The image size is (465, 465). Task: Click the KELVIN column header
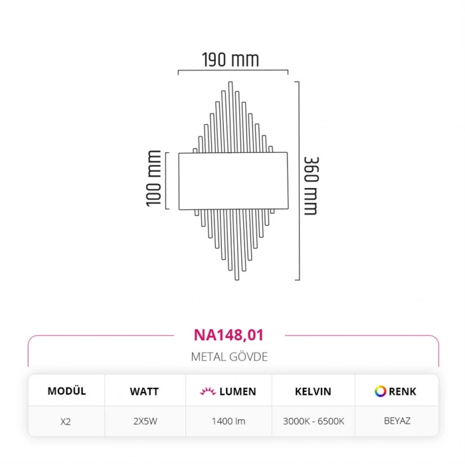313,391
